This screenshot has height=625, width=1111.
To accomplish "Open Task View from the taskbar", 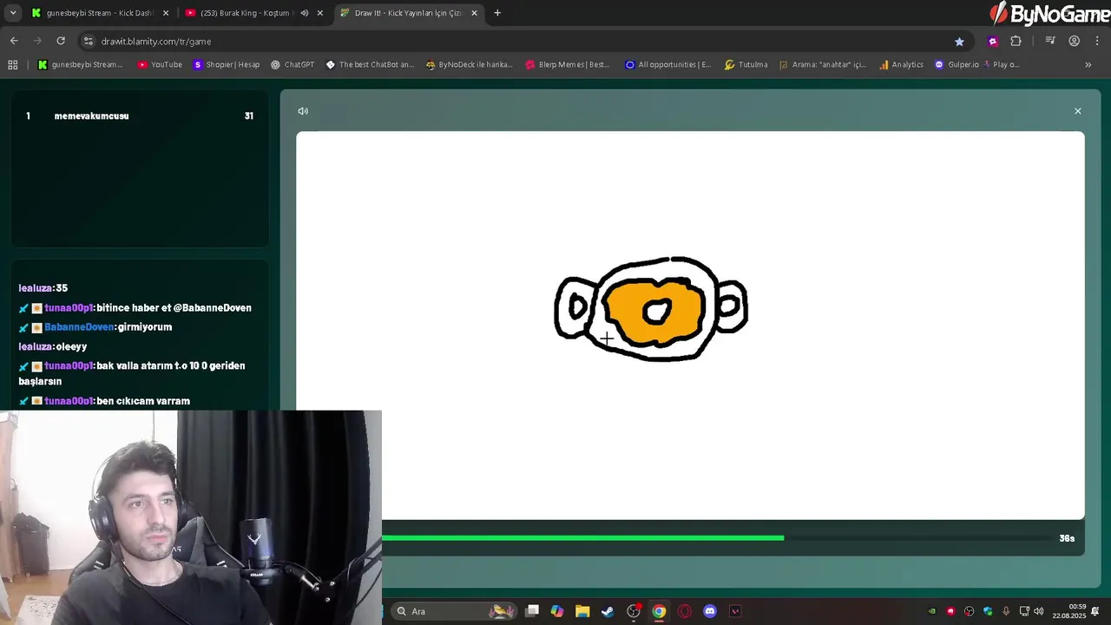I will point(532,611).
